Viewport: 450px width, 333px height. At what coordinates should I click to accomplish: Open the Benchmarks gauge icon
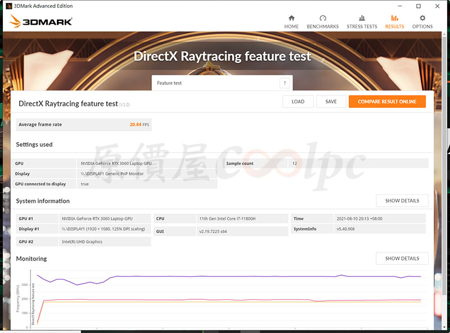pos(322,18)
